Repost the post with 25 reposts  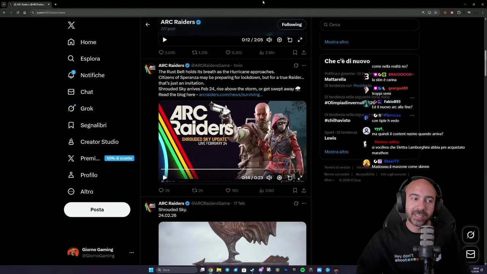(197, 190)
